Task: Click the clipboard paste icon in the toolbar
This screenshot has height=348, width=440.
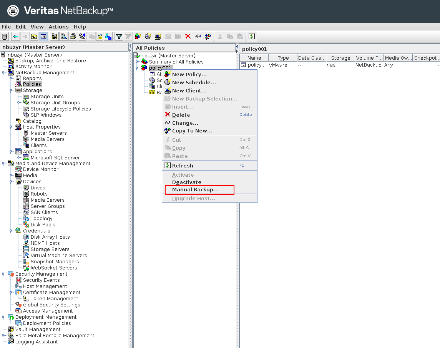Action: point(240,37)
